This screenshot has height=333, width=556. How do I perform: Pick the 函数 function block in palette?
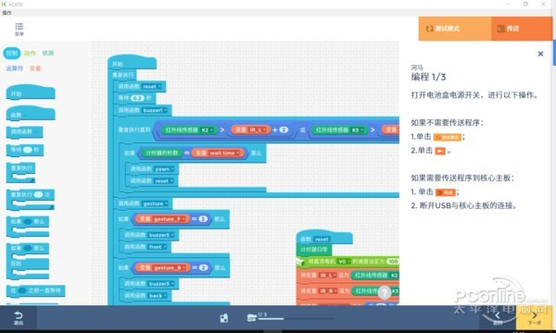coord(31,114)
